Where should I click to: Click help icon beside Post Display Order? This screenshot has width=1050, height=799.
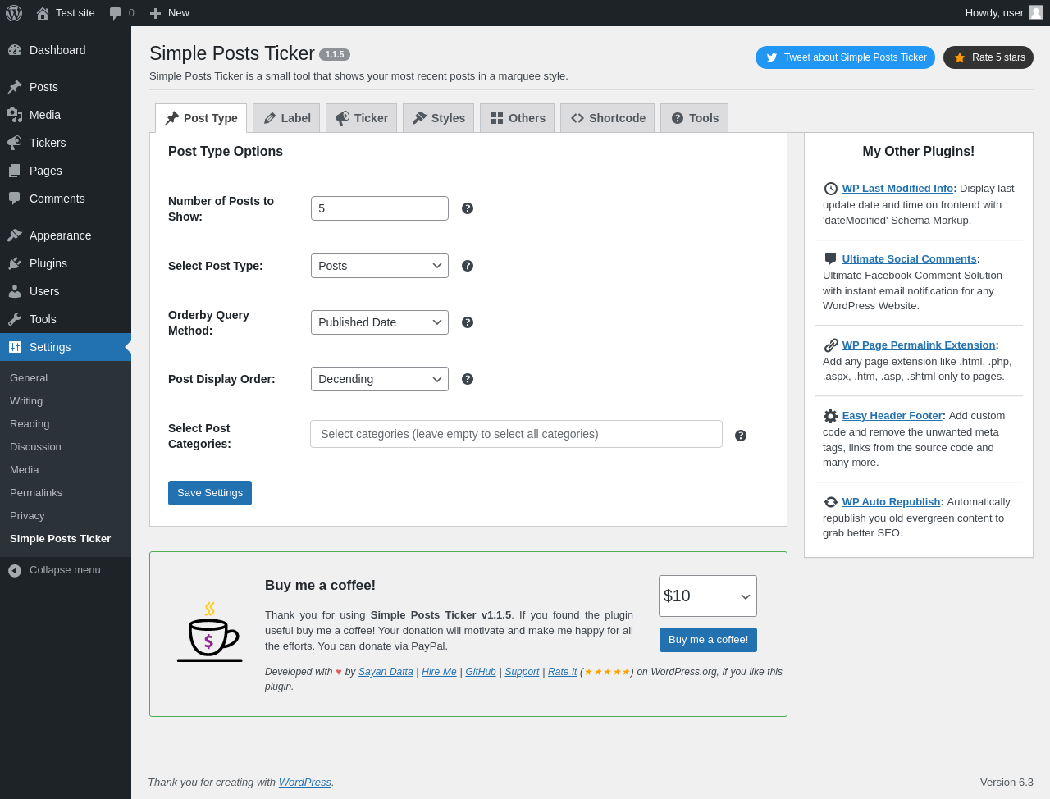(x=468, y=379)
